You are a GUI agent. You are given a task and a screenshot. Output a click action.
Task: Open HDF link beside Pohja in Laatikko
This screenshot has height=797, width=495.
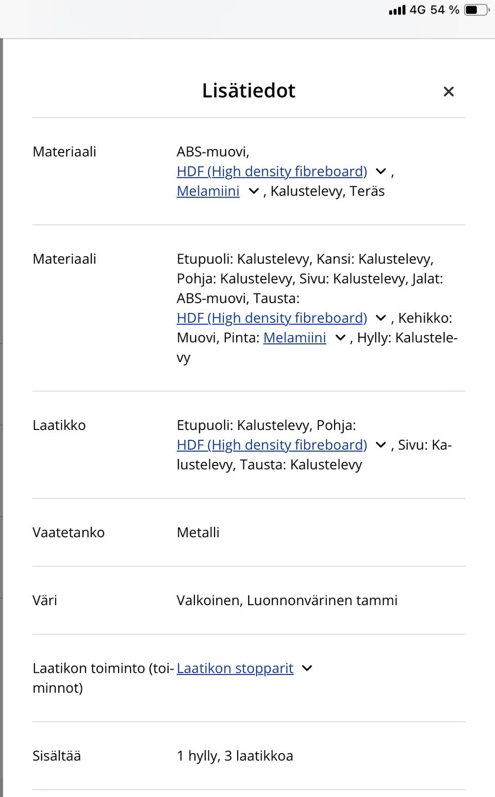pyautogui.click(x=271, y=444)
